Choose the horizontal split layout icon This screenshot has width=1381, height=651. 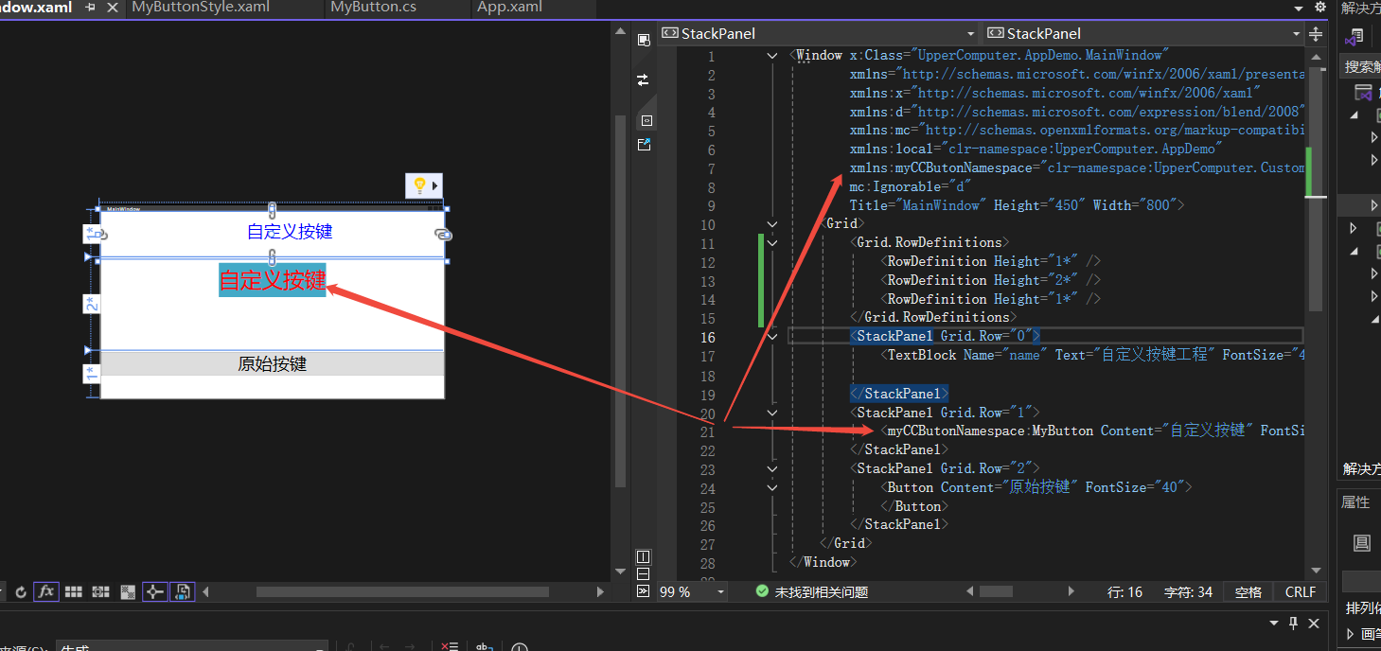click(x=644, y=573)
